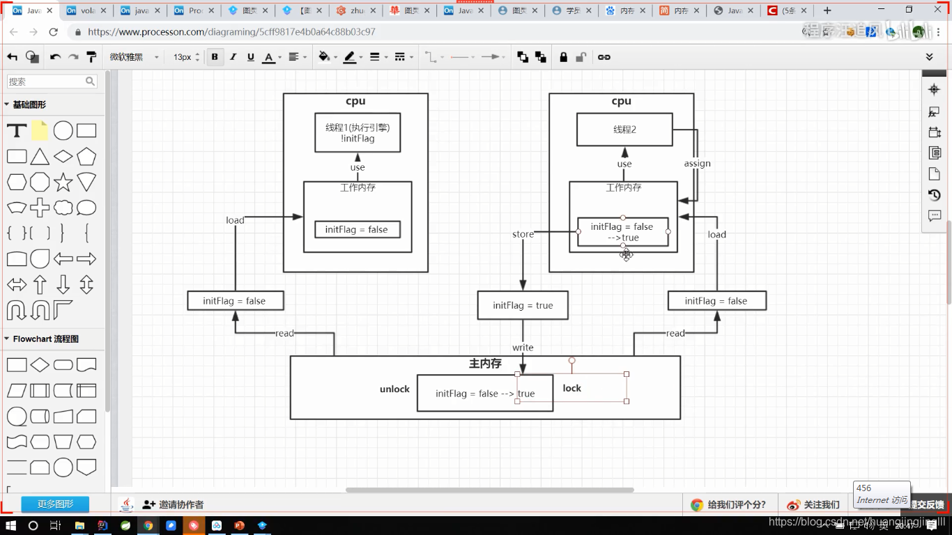Screen dimensions: 952x535
Task: Select the format painter brush
Action: click(91, 57)
